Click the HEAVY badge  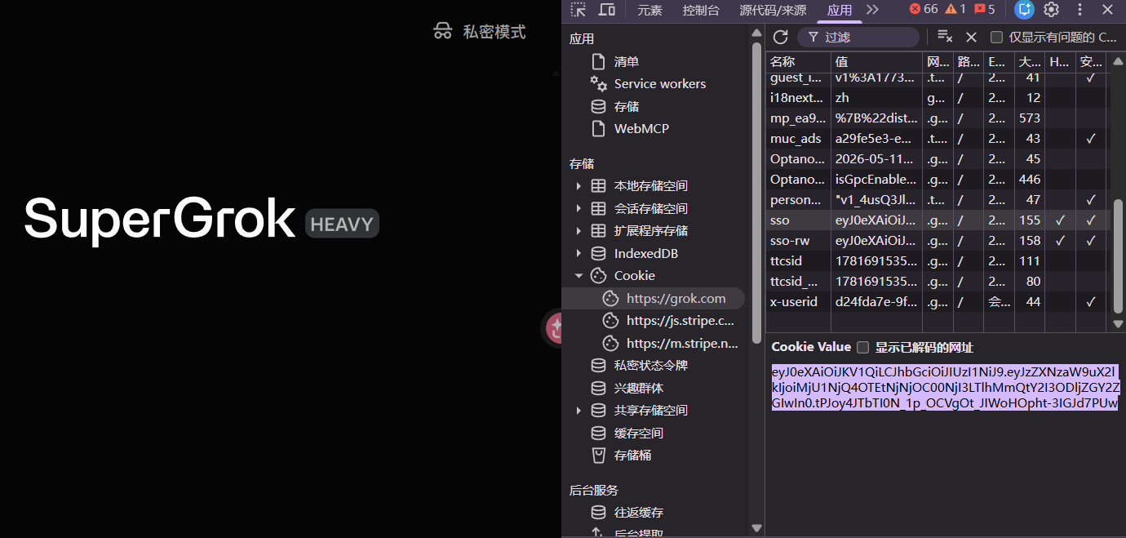tap(342, 224)
